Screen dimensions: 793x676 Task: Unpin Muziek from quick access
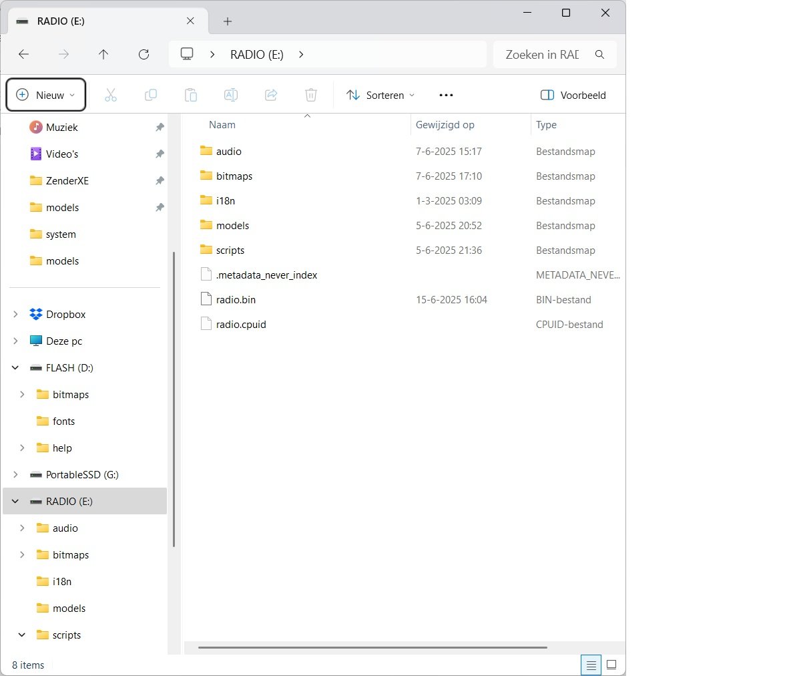point(160,127)
